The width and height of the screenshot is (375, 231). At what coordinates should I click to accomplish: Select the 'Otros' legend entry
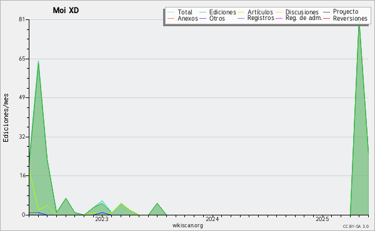(217, 18)
